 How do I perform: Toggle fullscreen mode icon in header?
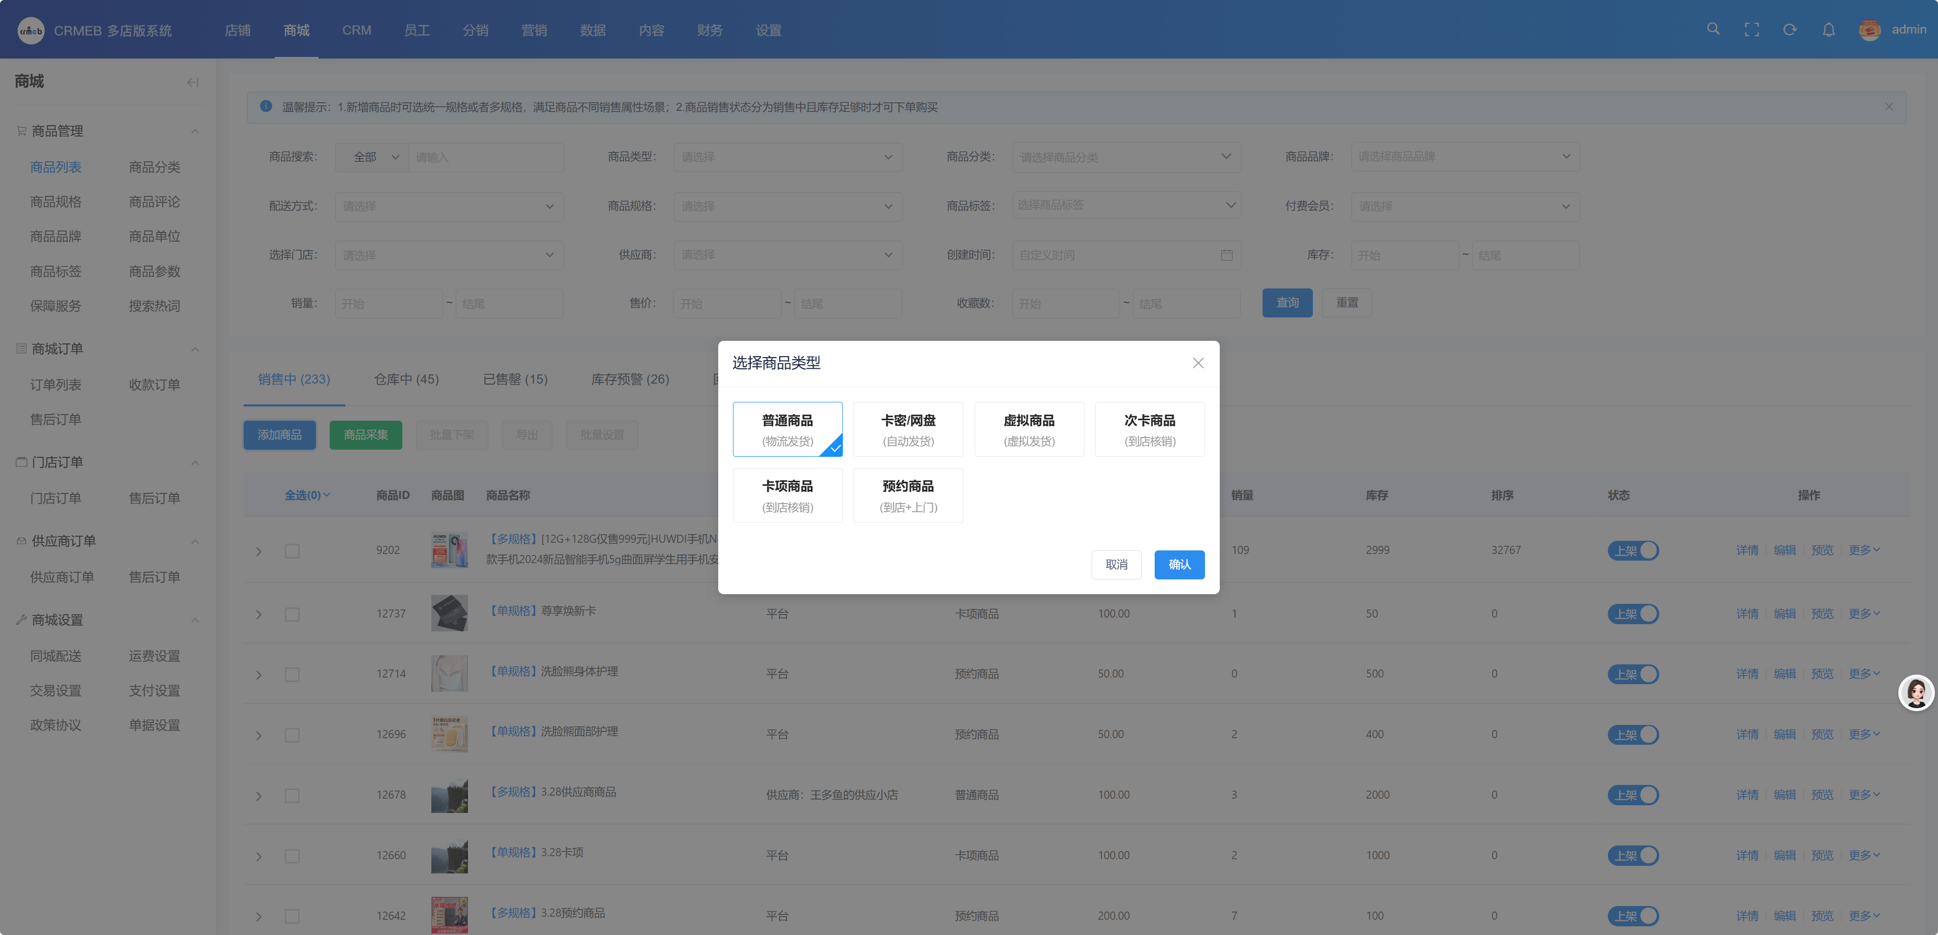click(x=1751, y=30)
